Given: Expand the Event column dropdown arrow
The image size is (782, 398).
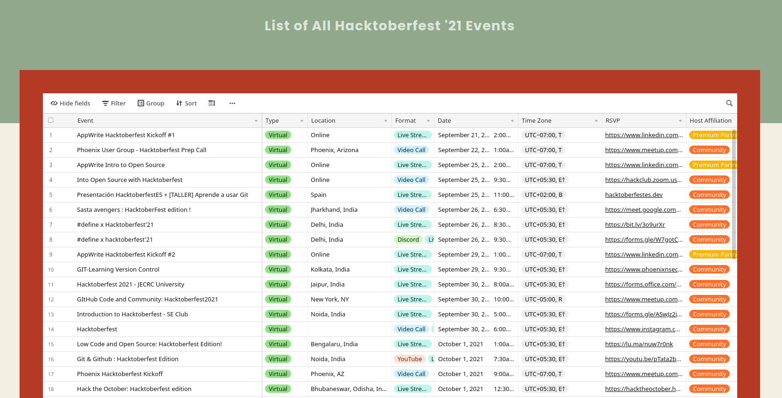Looking at the screenshot, I should [256, 121].
